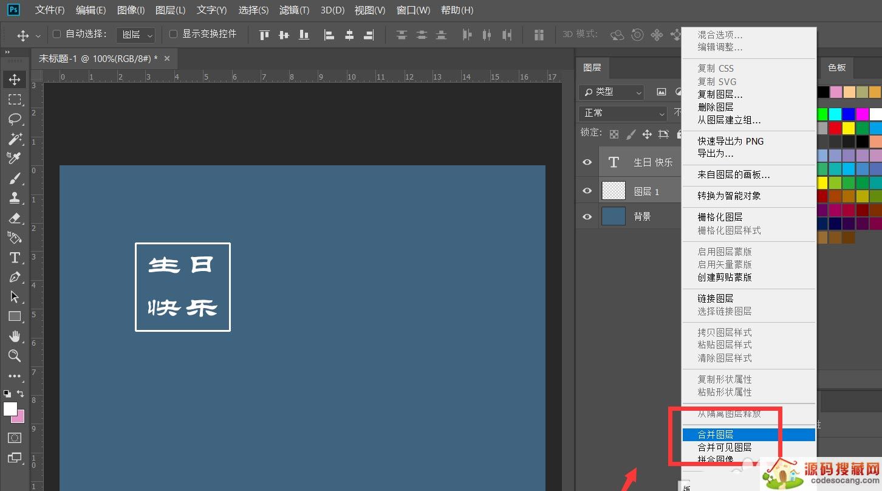Select the Zoom magnifier tool
This screenshot has height=491, width=882.
(x=15, y=356)
